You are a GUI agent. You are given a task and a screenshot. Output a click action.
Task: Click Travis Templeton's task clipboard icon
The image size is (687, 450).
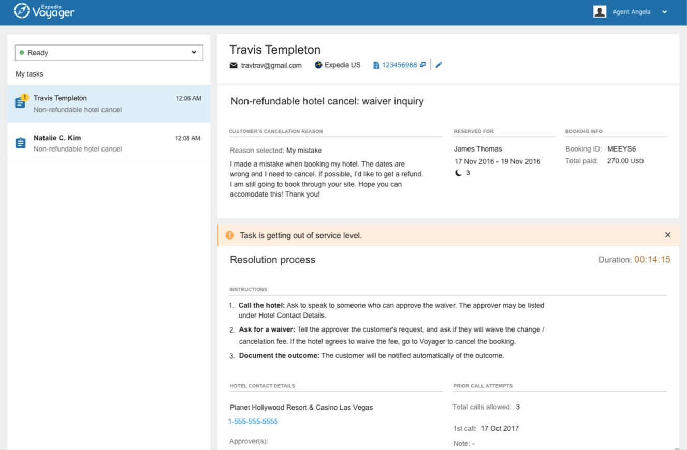[x=21, y=102]
